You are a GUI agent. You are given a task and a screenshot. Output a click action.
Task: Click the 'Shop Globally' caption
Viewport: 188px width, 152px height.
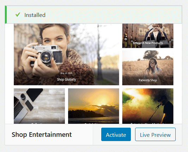tap(66, 79)
